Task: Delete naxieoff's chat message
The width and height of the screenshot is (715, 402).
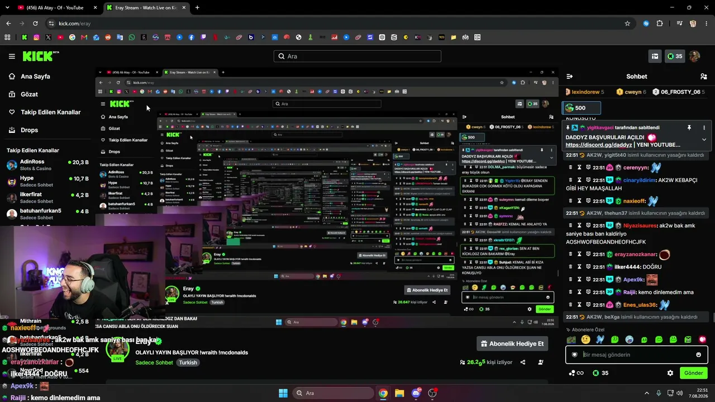Action: 570,201
